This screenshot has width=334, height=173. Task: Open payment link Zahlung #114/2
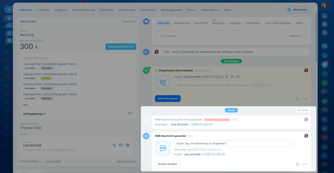pos(50,74)
